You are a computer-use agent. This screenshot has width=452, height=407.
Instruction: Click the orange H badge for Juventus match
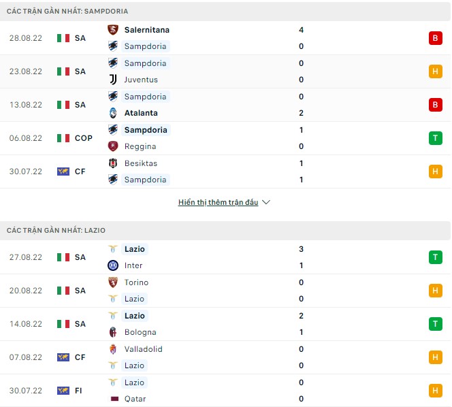point(435,71)
